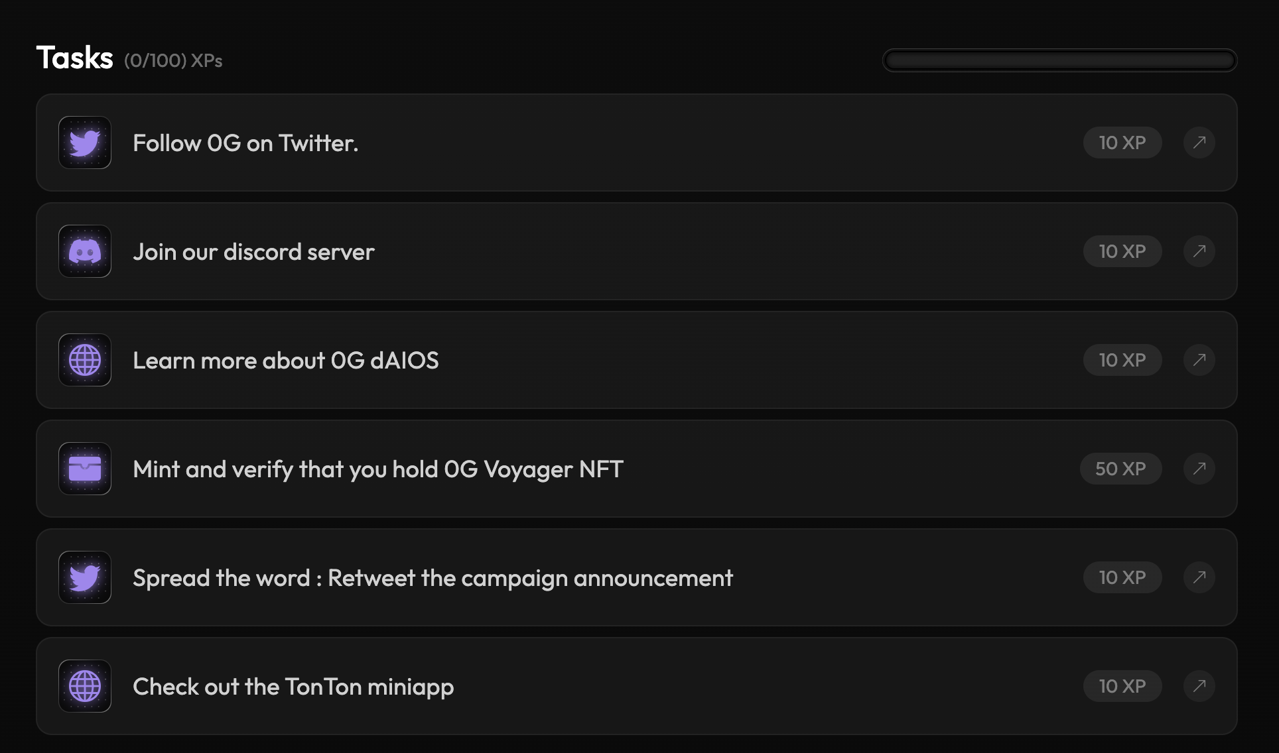Open the arrow link for the Retweet campaign task
1279x753 pixels.
point(1199,577)
